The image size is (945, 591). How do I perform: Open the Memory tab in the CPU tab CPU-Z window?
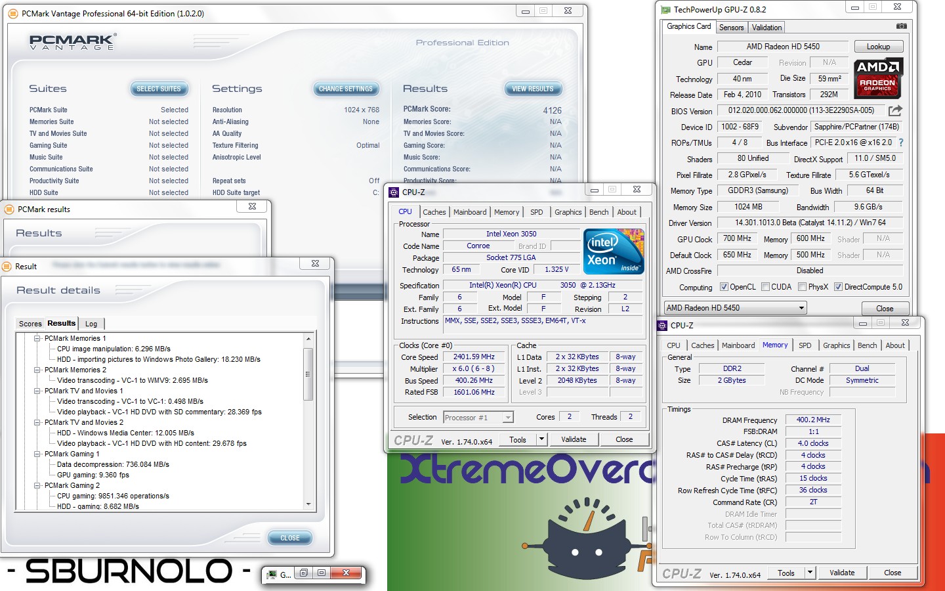(x=507, y=212)
